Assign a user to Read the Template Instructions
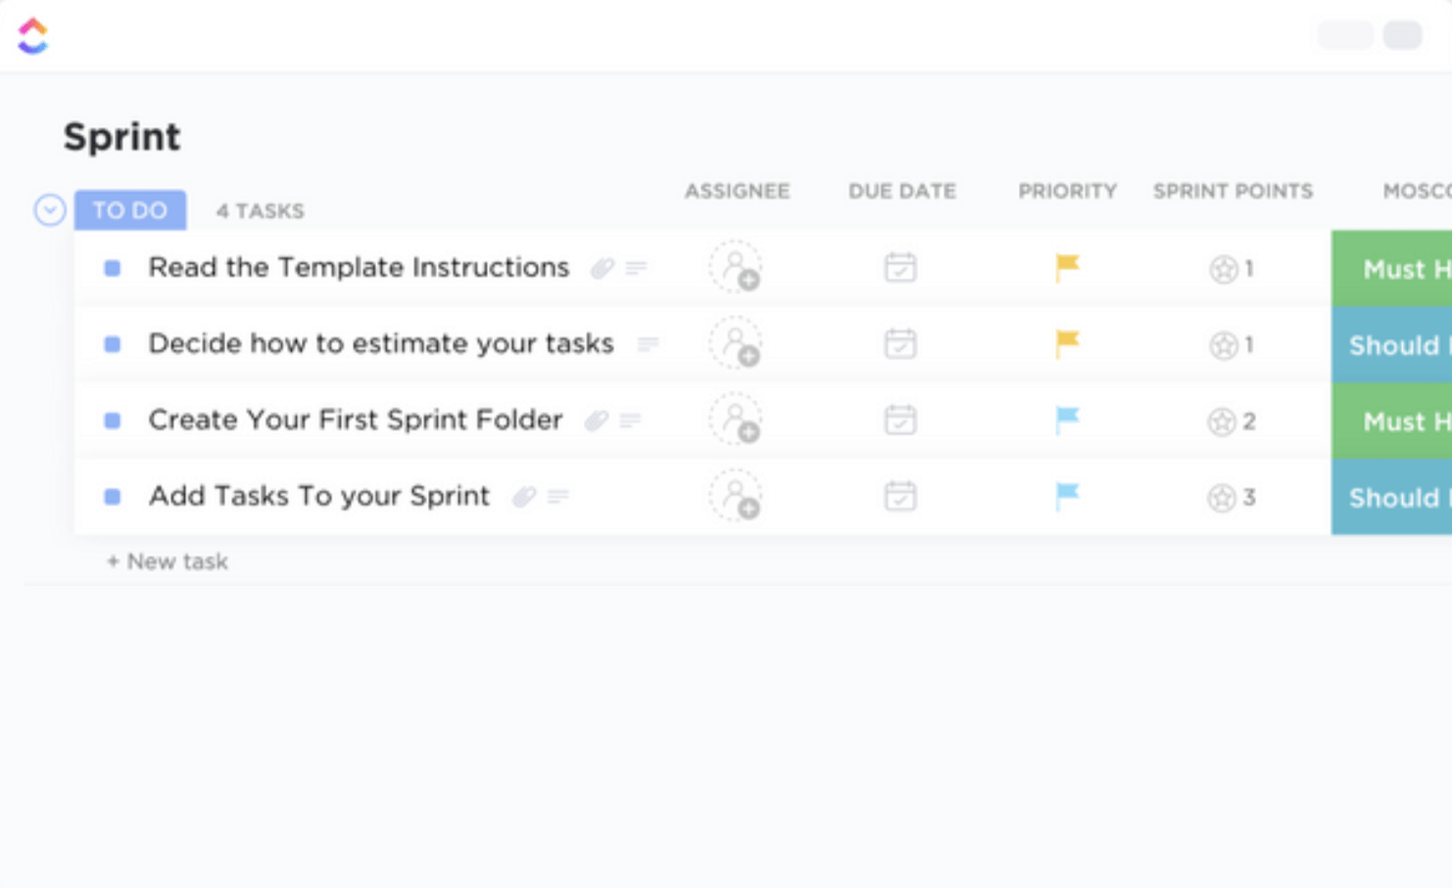The image size is (1452, 888). coord(736,268)
